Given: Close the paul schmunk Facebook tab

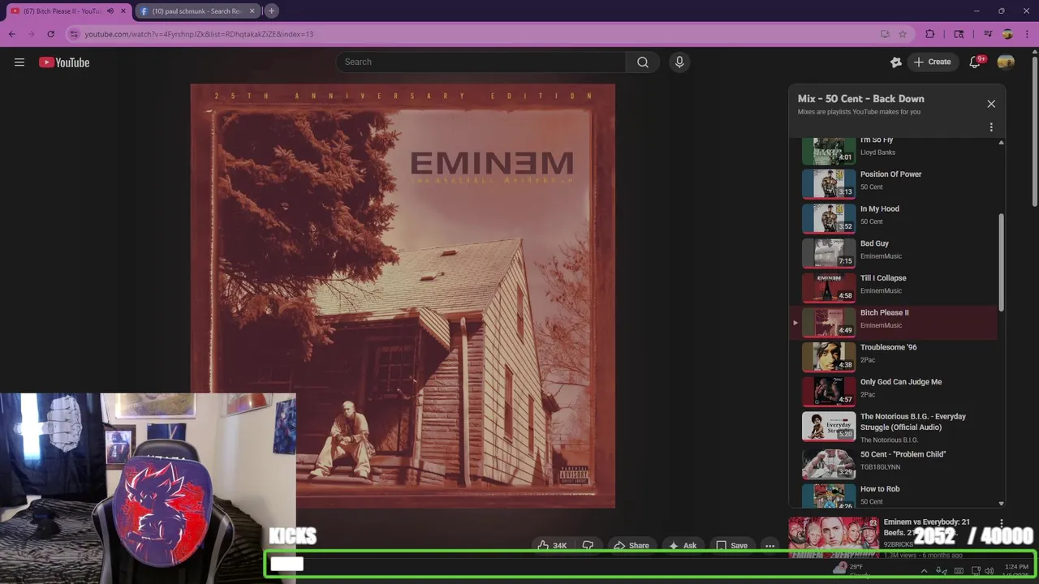Looking at the screenshot, I should click(252, 11).
